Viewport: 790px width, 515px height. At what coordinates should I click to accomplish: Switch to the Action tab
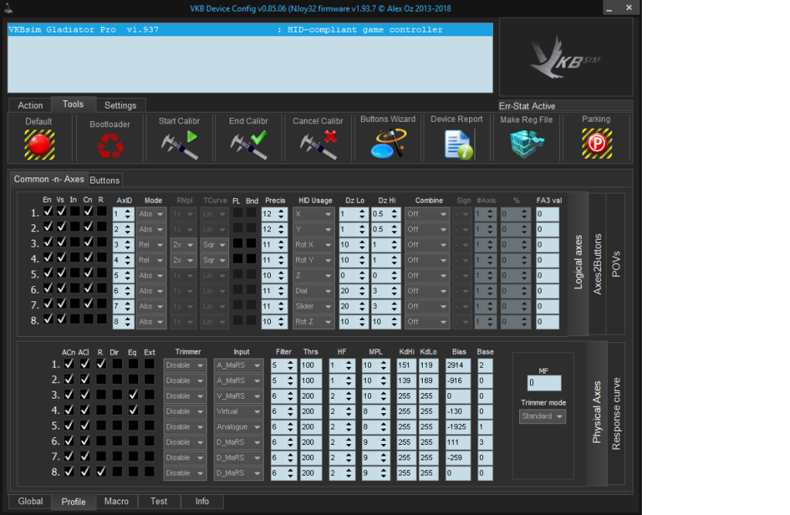[30, 105]
